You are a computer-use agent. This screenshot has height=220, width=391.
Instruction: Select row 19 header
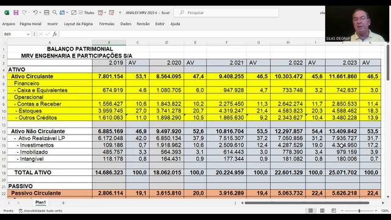click(x=4, y=172)
